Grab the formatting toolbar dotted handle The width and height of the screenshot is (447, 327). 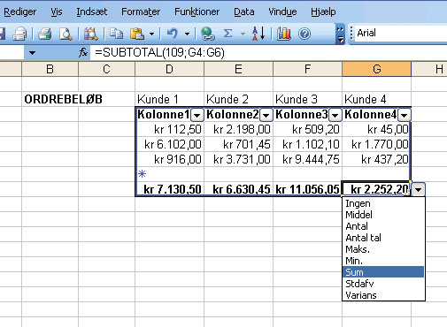click(x=351, y=34)
